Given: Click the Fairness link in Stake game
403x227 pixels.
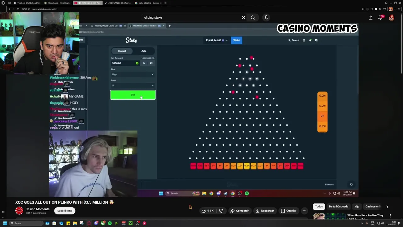Looking at the screenshot, I should click(x=329, y=184).
